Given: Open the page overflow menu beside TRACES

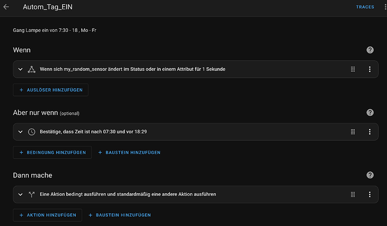Looking at the screenshot, I should [x=385, y=7].
